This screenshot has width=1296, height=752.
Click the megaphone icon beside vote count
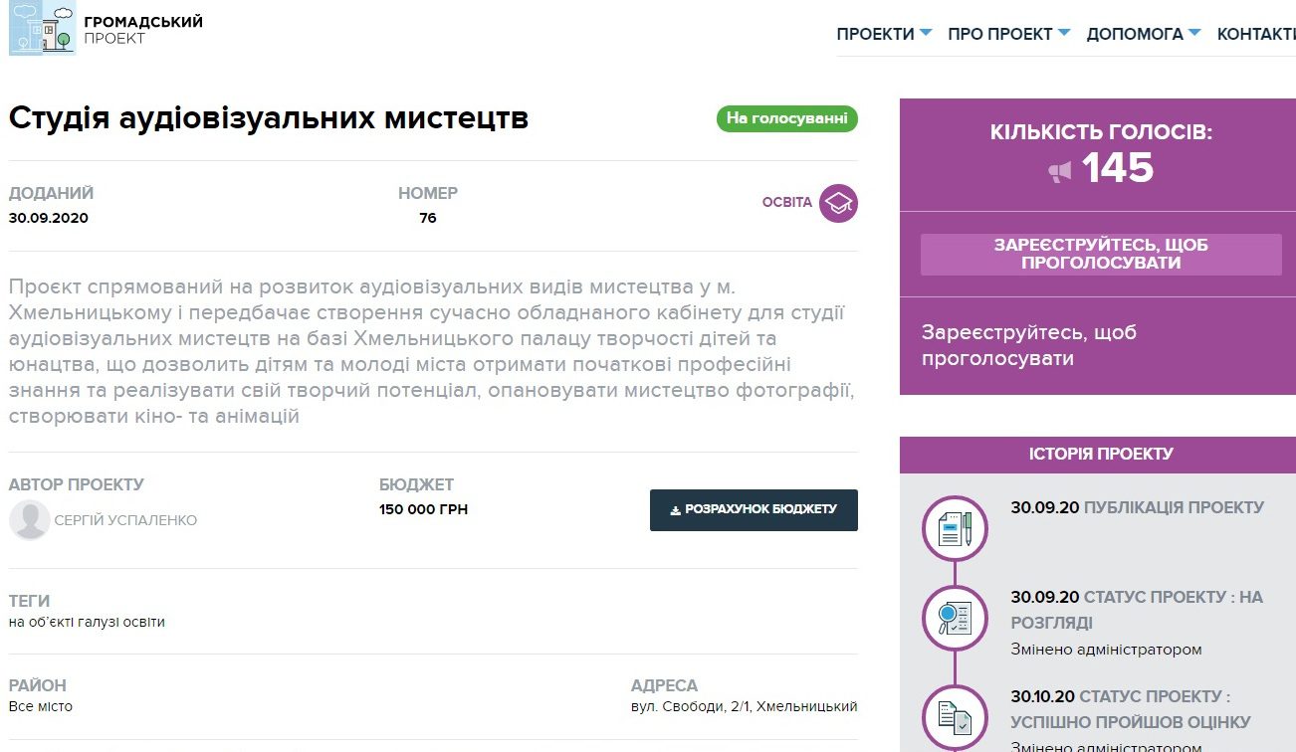(1060, 172)
